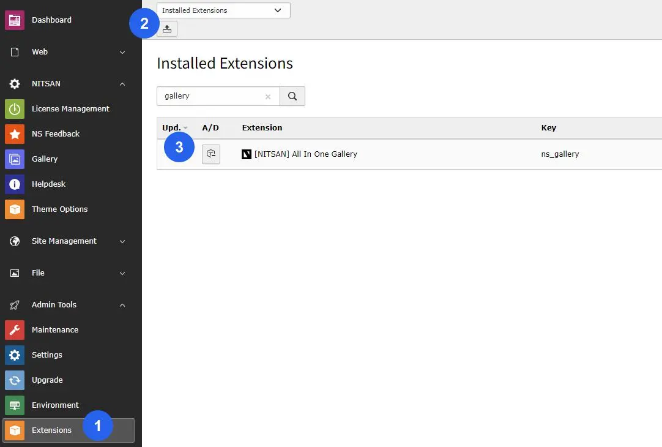This screenshot has width=662, height=447.
Task: Click the NITSAN gear icon
Action: pyautogui.click(x=14, y=84)
